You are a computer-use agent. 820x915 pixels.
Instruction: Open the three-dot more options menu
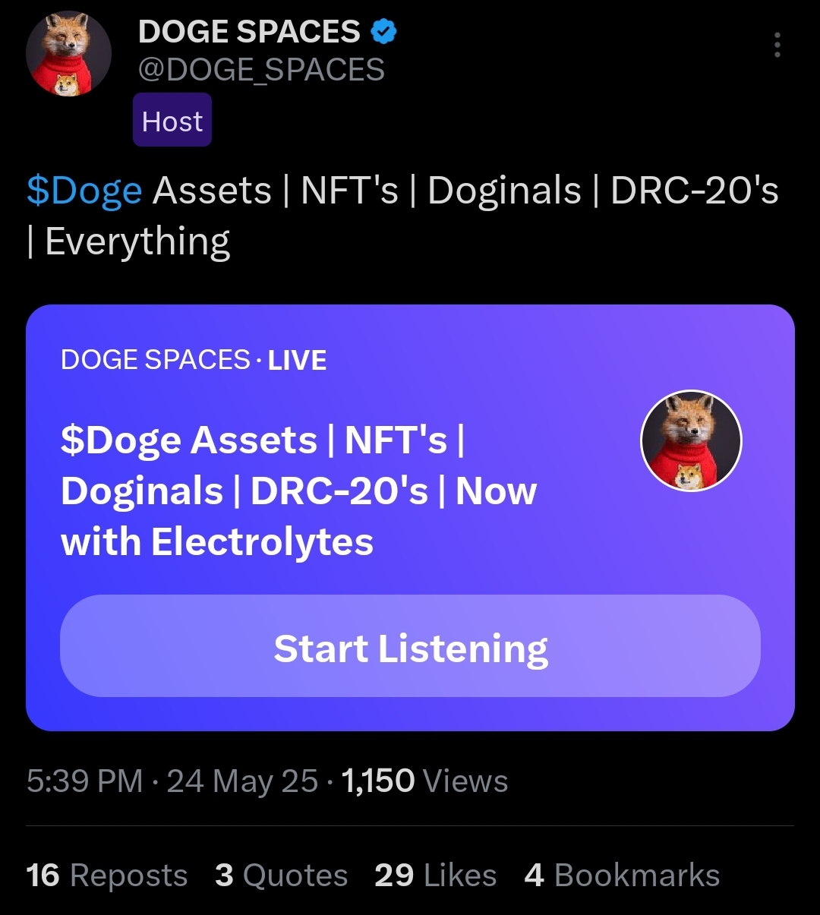777,46
